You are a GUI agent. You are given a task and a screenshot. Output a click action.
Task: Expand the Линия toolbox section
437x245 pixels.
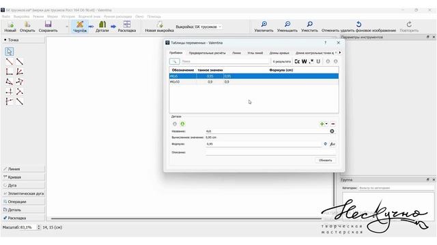point(23,169)
